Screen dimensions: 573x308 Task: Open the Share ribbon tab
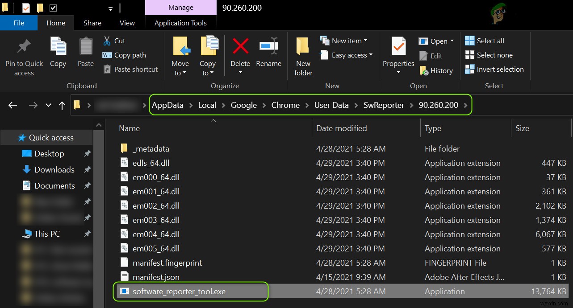(x=92, y=23)
